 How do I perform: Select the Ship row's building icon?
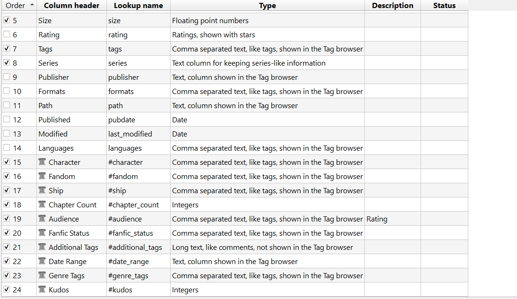pos(42,190)
